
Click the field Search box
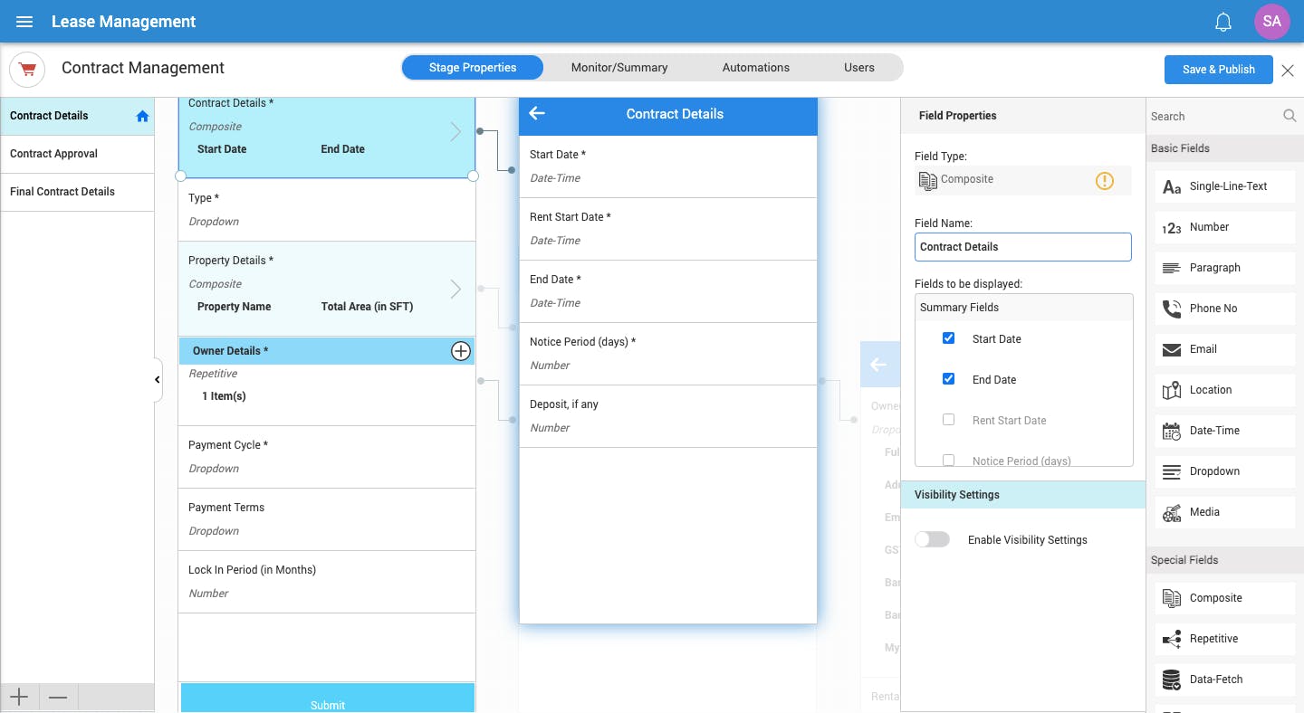pos(1213,116)
